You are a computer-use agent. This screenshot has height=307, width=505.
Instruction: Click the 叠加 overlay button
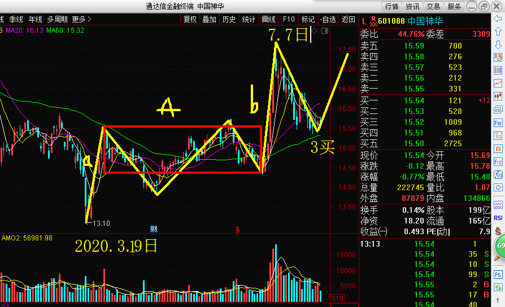coord(210,19)
